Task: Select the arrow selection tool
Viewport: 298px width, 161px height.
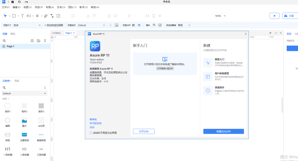Action: click(x=5, y=16)
